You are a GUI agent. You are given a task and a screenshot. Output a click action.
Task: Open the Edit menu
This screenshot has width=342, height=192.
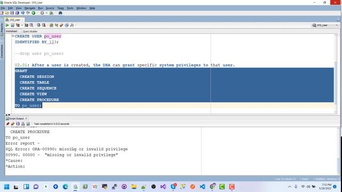tap(11, 8)
